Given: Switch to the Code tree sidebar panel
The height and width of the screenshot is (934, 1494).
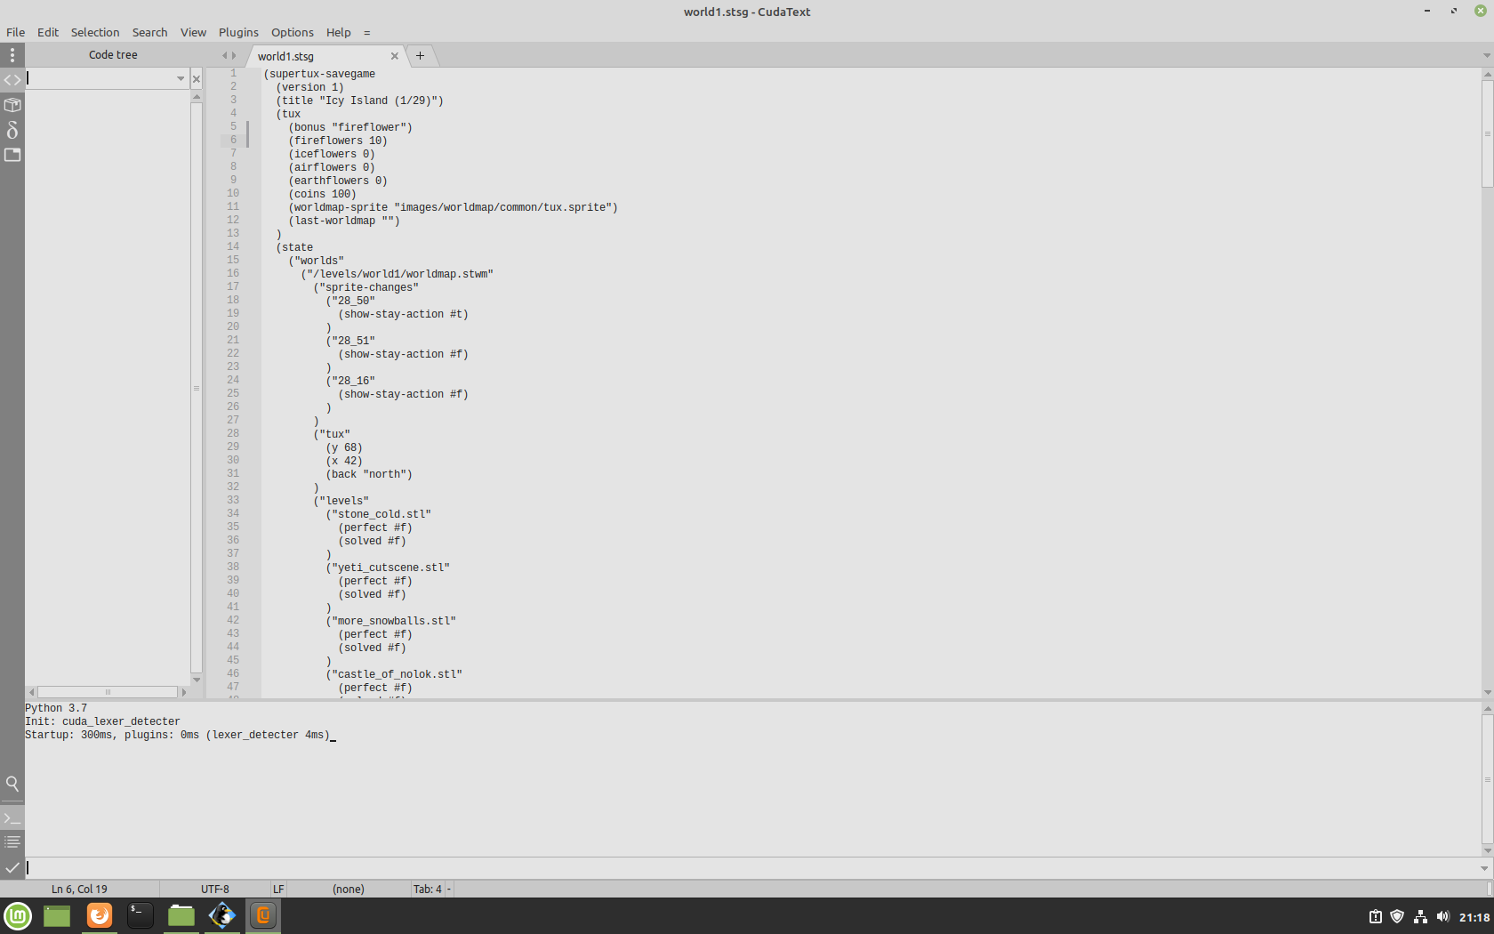Looking at the screenshot, I should [x=12, y=80].
